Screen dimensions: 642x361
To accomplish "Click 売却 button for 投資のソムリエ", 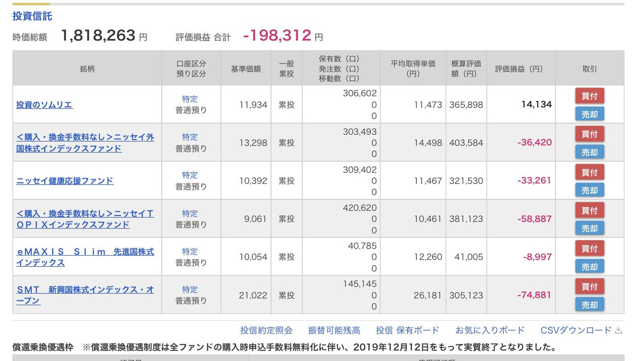I will tap(590, 114).
